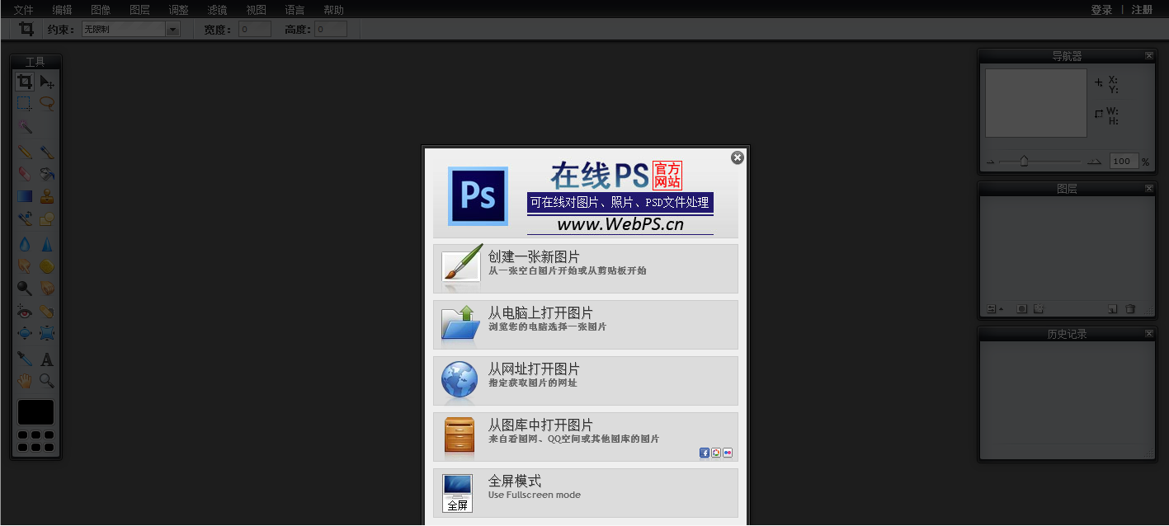Open the 文件 menu
This screenshot has height=526, width=1169.
(x=24, y=10)
